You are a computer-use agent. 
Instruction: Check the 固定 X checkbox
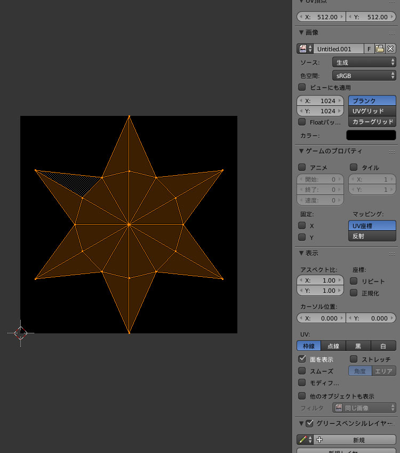(302, 225)
